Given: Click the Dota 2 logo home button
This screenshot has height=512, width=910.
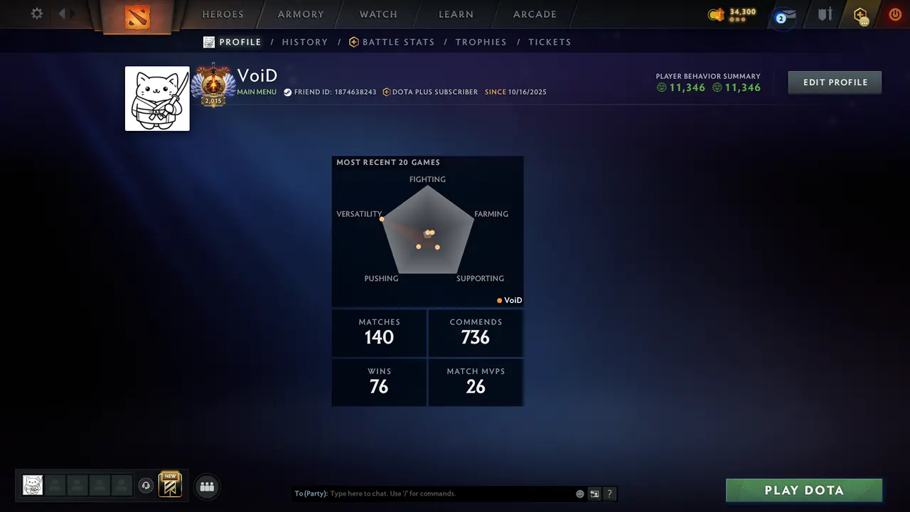Looking at the screenshot, I should coord(137,16).
